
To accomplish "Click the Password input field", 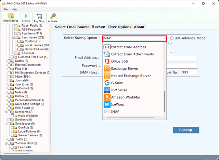I will [182, 66].
